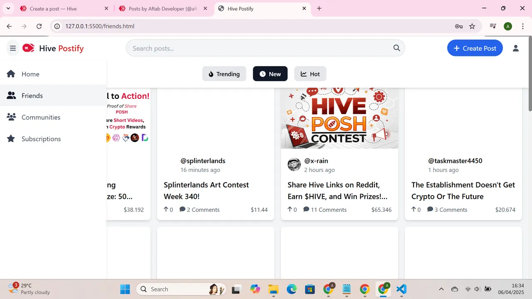Bookmark the page with the star icon
The width and height of the screenshot is (532, 299).
point(472,26)
